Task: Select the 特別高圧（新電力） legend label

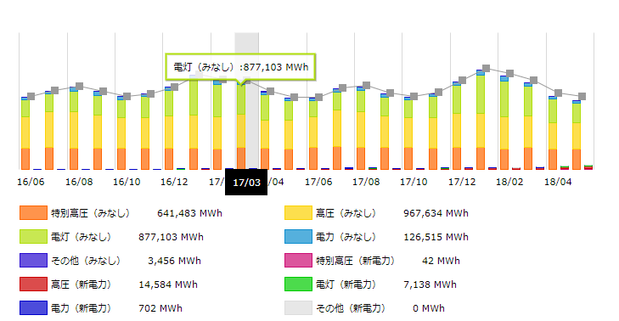Action: [x=355, y=261]
